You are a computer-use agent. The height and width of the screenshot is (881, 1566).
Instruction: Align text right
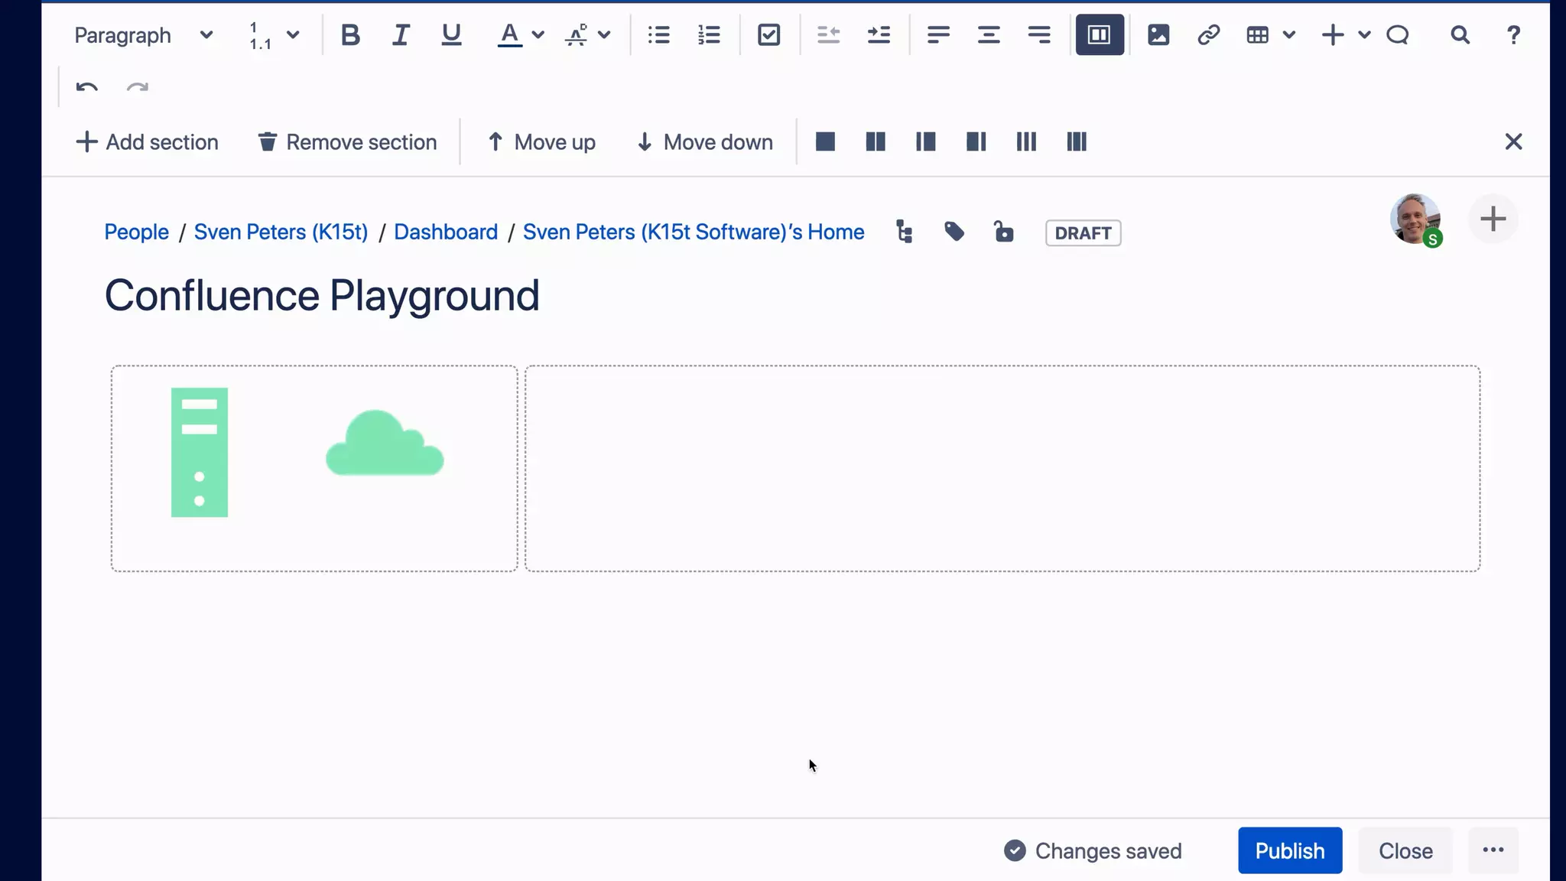[1039, 34]
